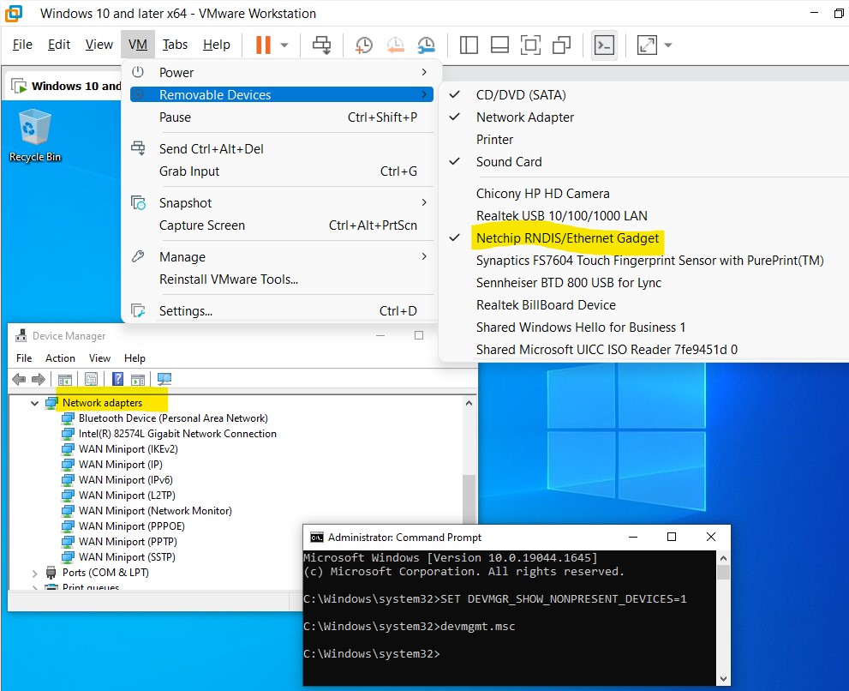Open Device Manager View menu
Image resolution: width=849 pixels, height=691 pixels.
[99, 358]
